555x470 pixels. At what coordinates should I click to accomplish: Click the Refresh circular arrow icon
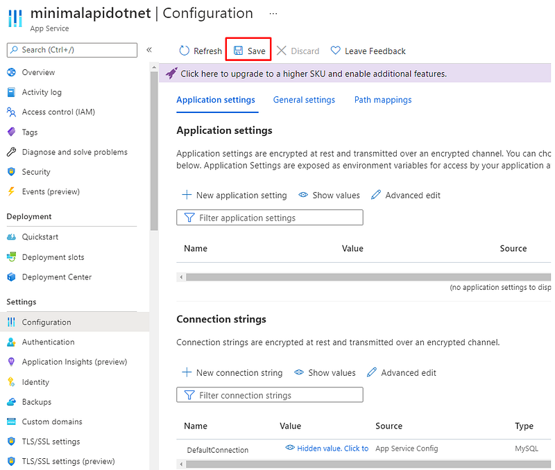tap(184, 51)
